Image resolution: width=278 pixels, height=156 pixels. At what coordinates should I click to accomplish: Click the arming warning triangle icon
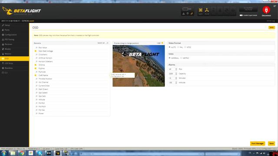point(183,13)
